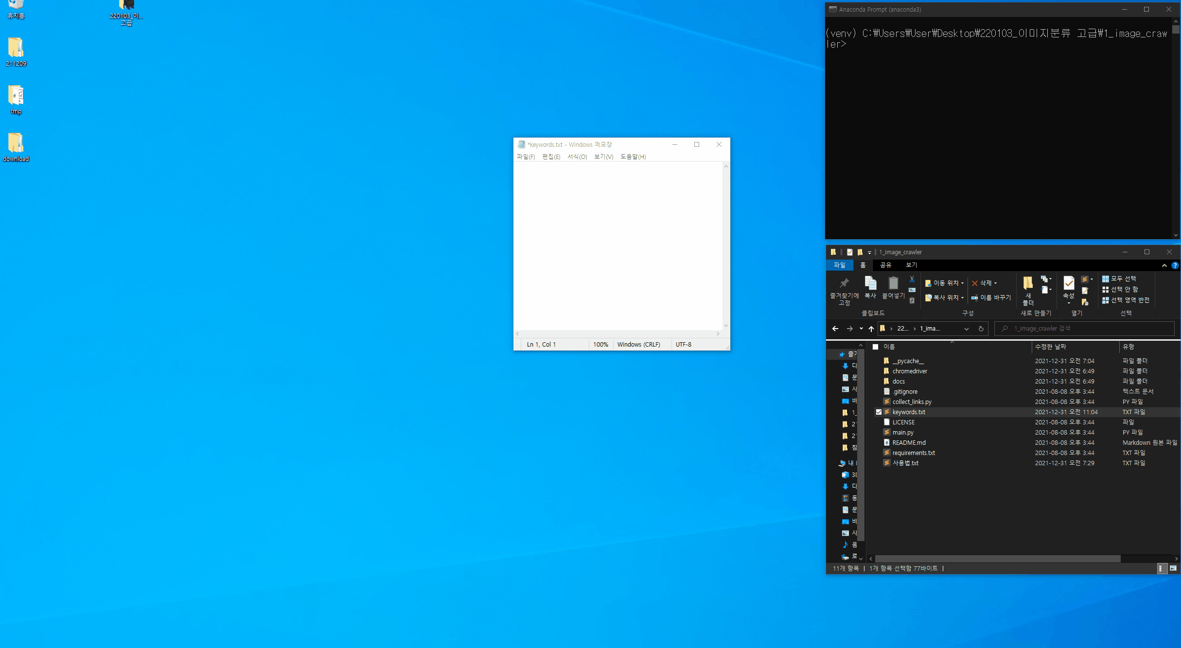Collapse the ribbon with the chevron
This screenshot has height=648, width=1181.
click(1164, 265)
